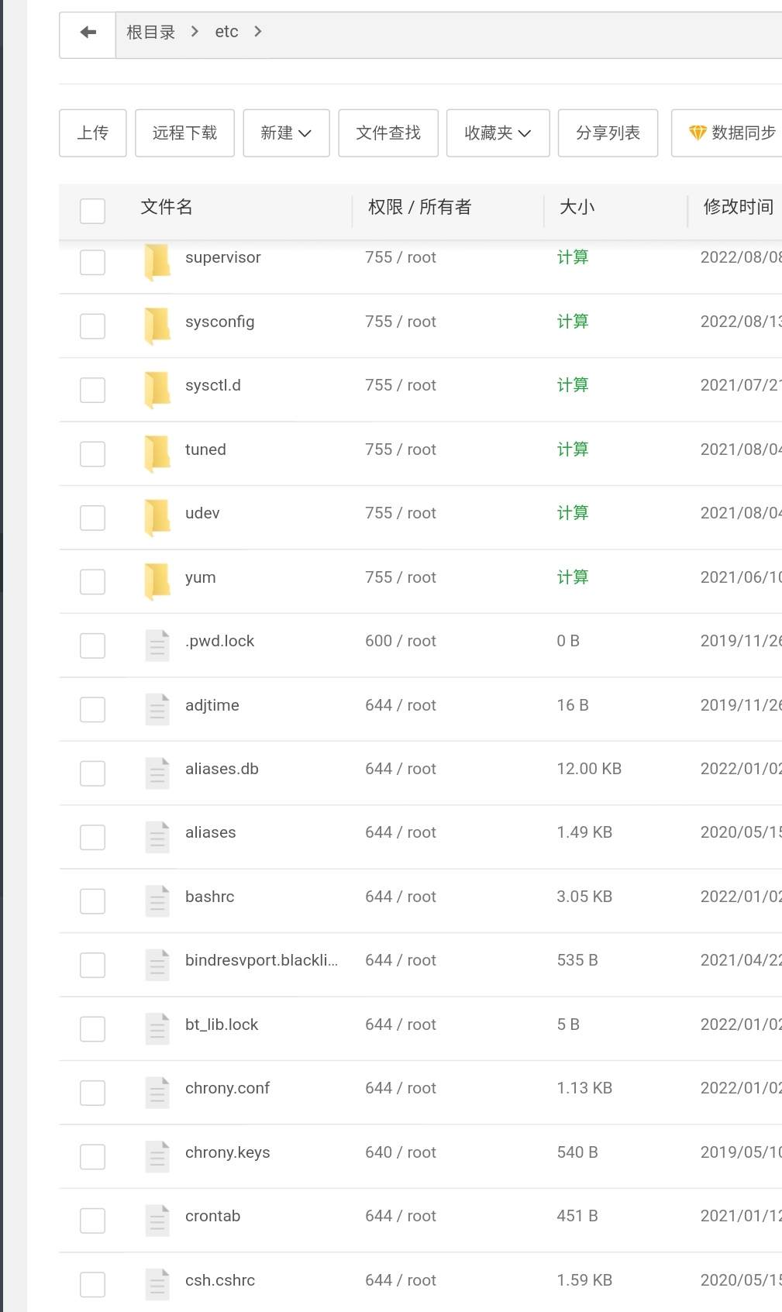Open the udev folder icon
This screenshot has height=1312, width=782.
(x=157, y=517)
